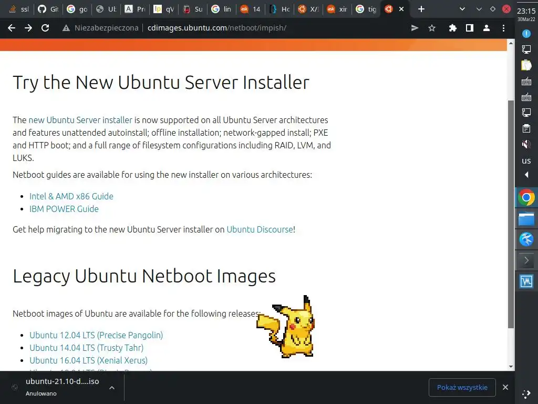Go forward with the right arrow button
The image size is (538, 404).
point(28,28)
